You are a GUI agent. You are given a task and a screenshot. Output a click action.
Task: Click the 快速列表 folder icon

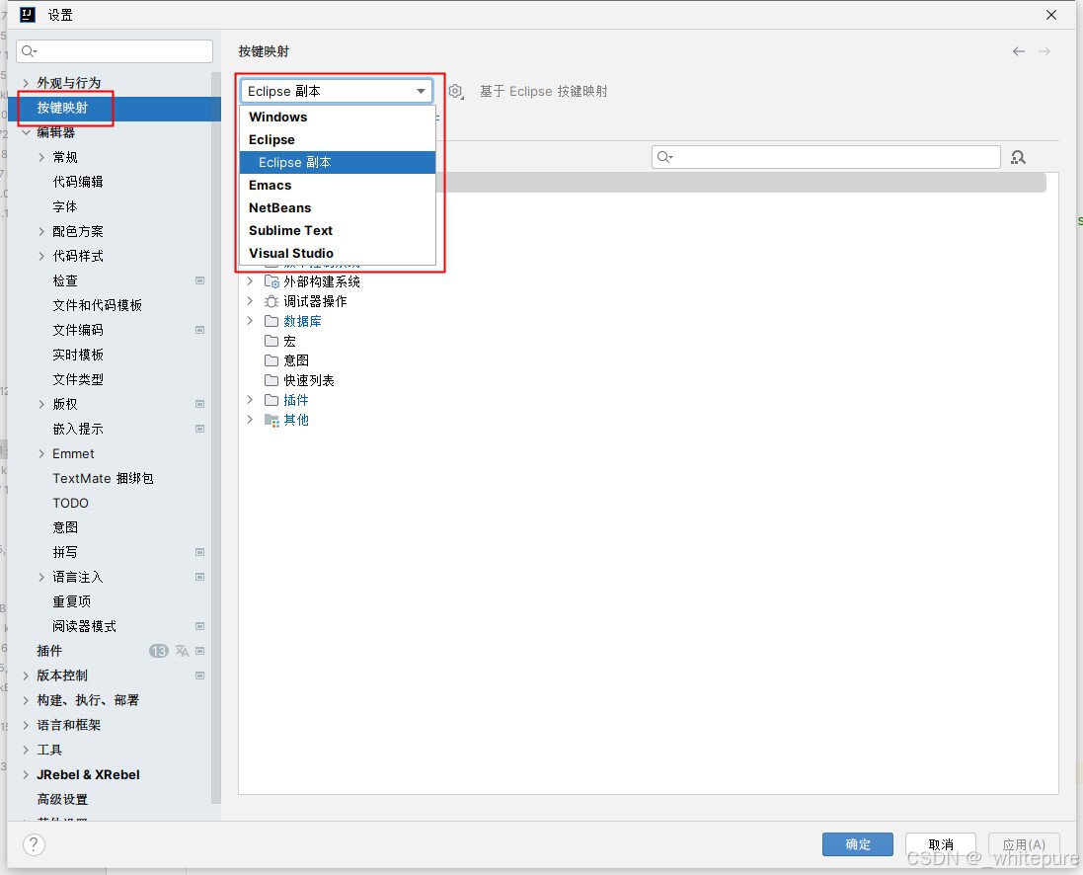point(271,380)
